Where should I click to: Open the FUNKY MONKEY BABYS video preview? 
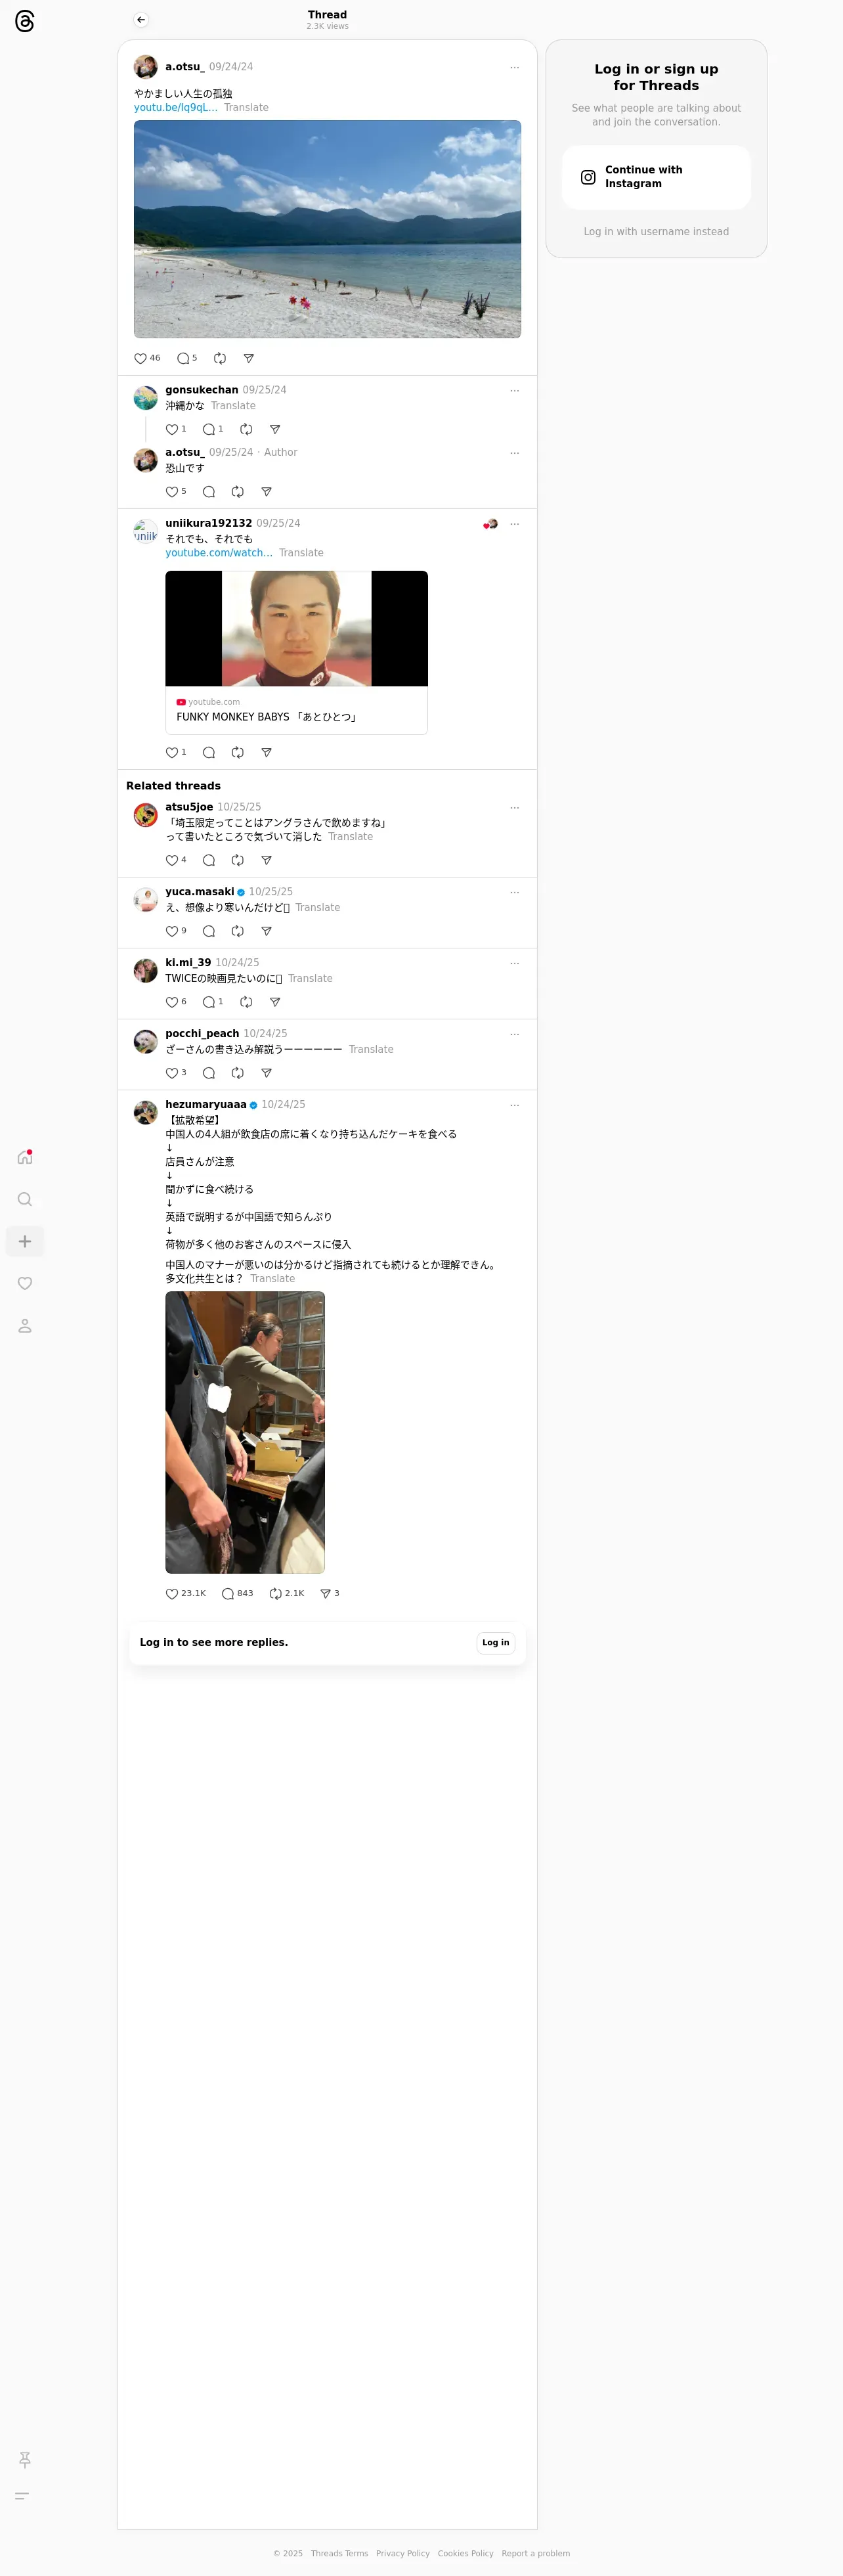tap(296, 652)
